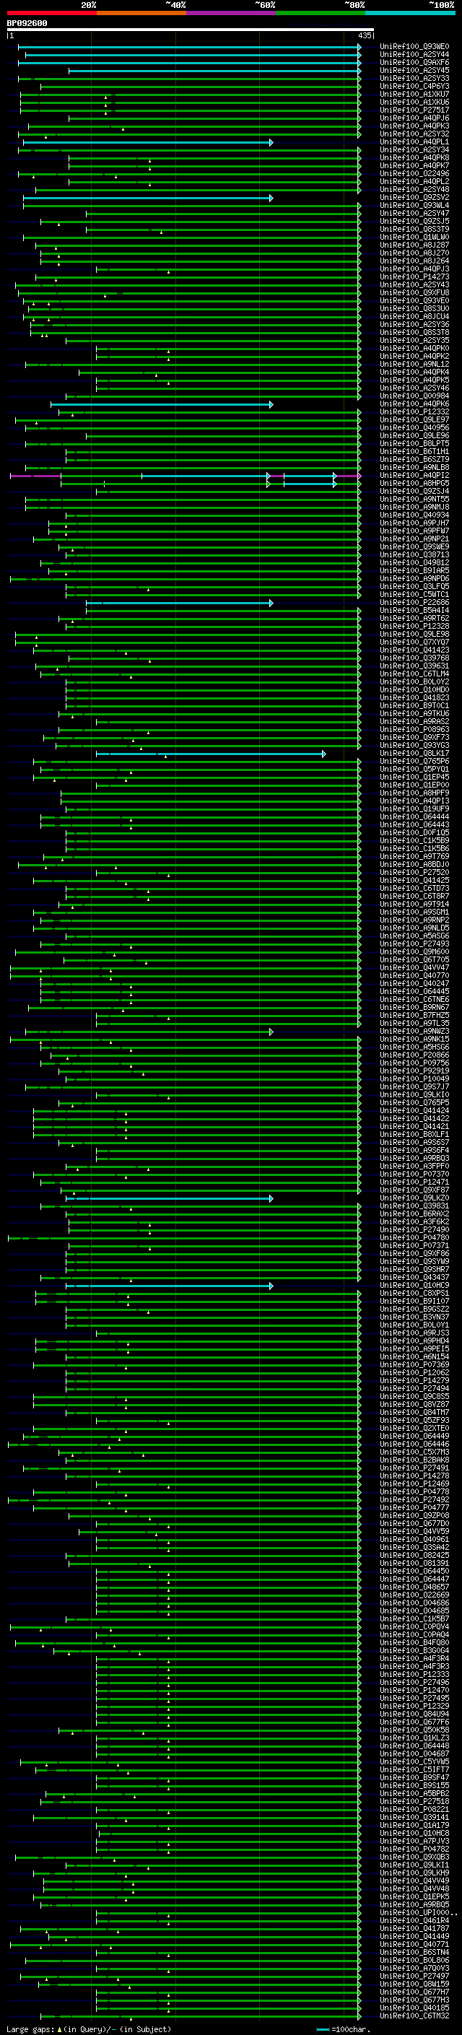Click the label UniRef100_Q461R4
This screenshot has width=462, height=2035.
pyautogui.click(x=414, y=1920)
